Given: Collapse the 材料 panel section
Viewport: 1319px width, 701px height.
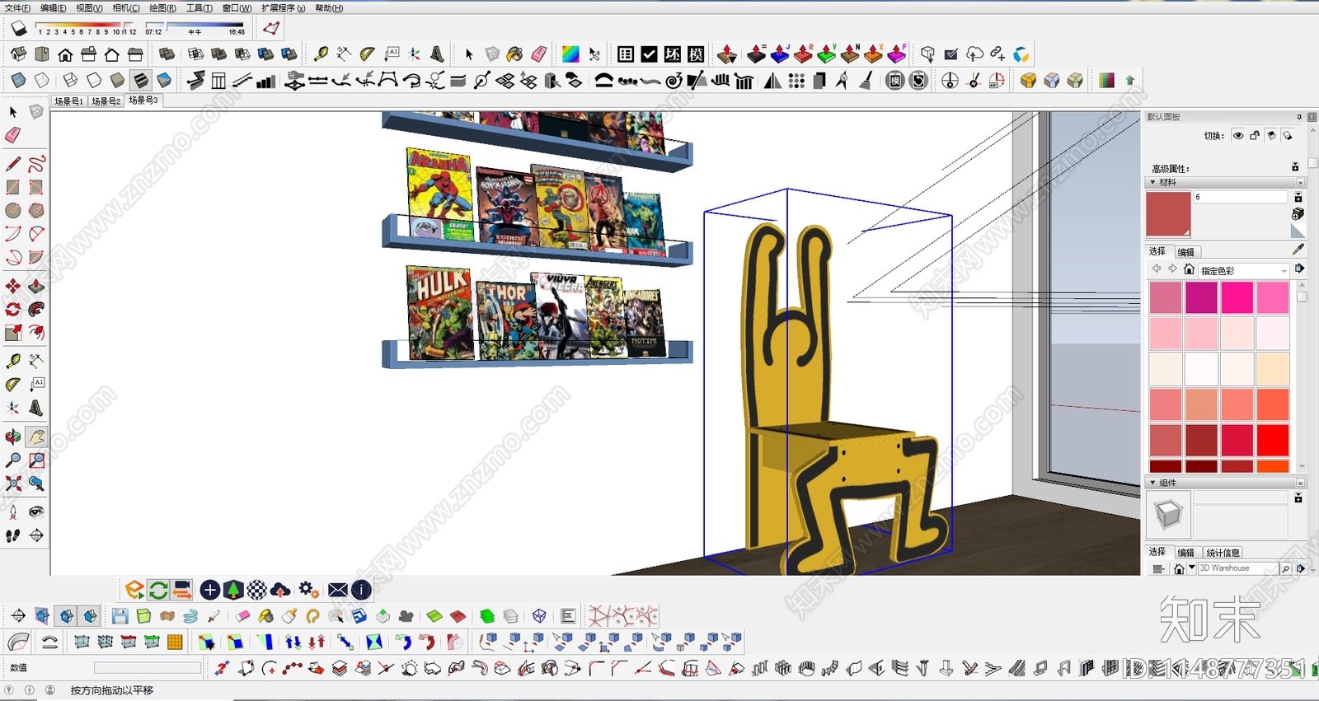Looking at the screenshot, I should click(x=1152, y=182).
